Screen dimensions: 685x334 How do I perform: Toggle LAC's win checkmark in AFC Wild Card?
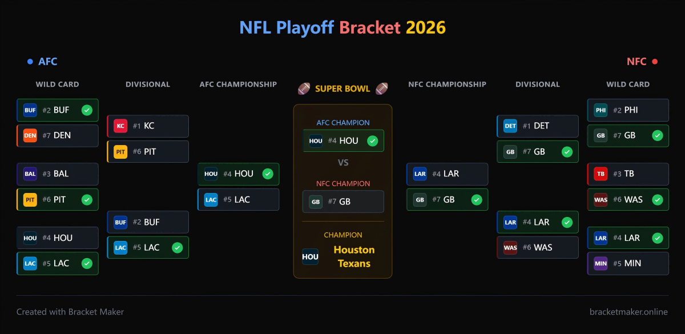click(87, 263)
